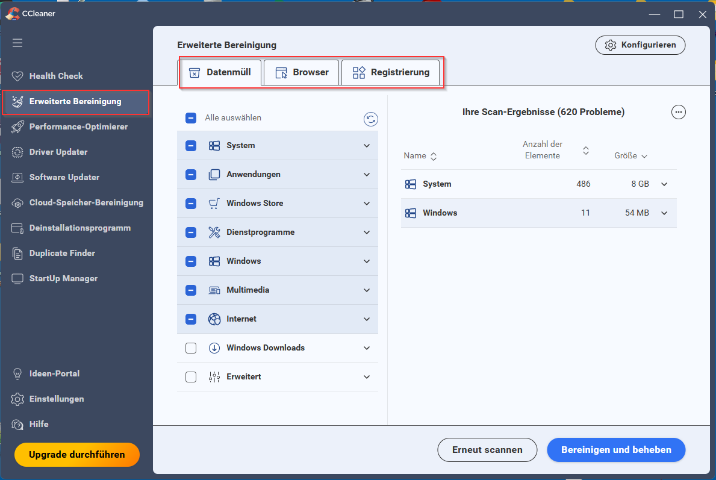This screenshot has width=716, height=480.
Task: Toggle the System category checkbox
Action: (x=191, y=146)
